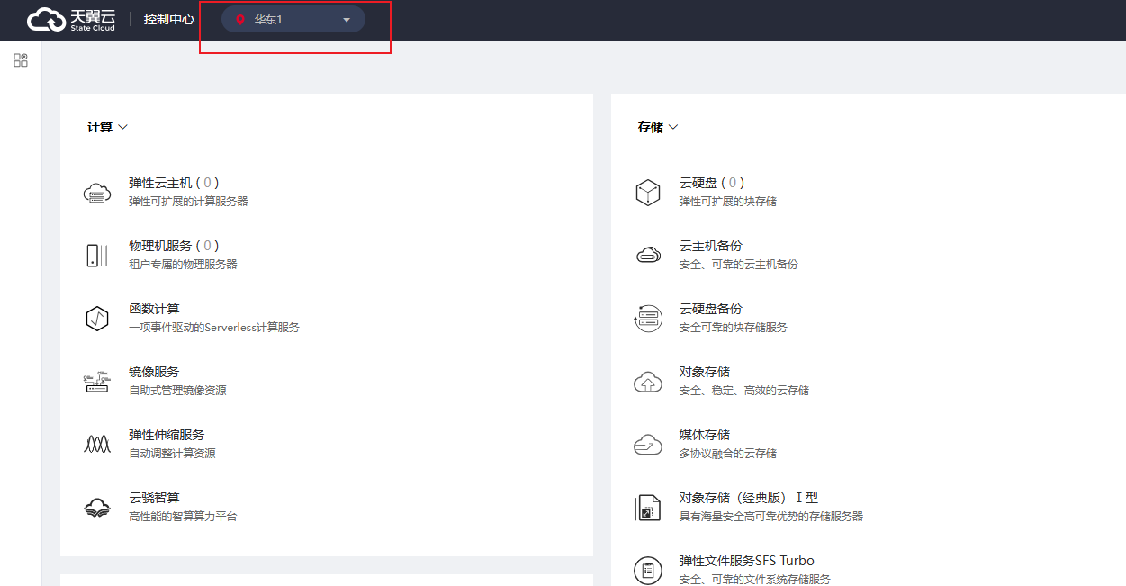The height and width of the screenshot is (586, 1126).
Task: Click the 镜像服务 icon
Action: coord(97,382)
